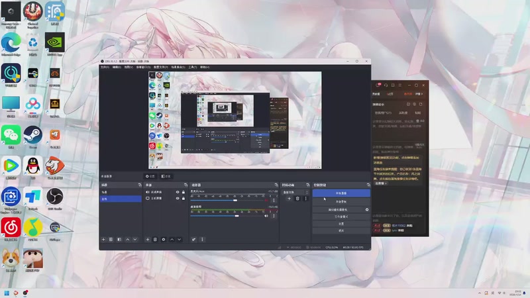Open message icon with red badge in live assistant window
The image size is (530, 298).
pos(378,85)
